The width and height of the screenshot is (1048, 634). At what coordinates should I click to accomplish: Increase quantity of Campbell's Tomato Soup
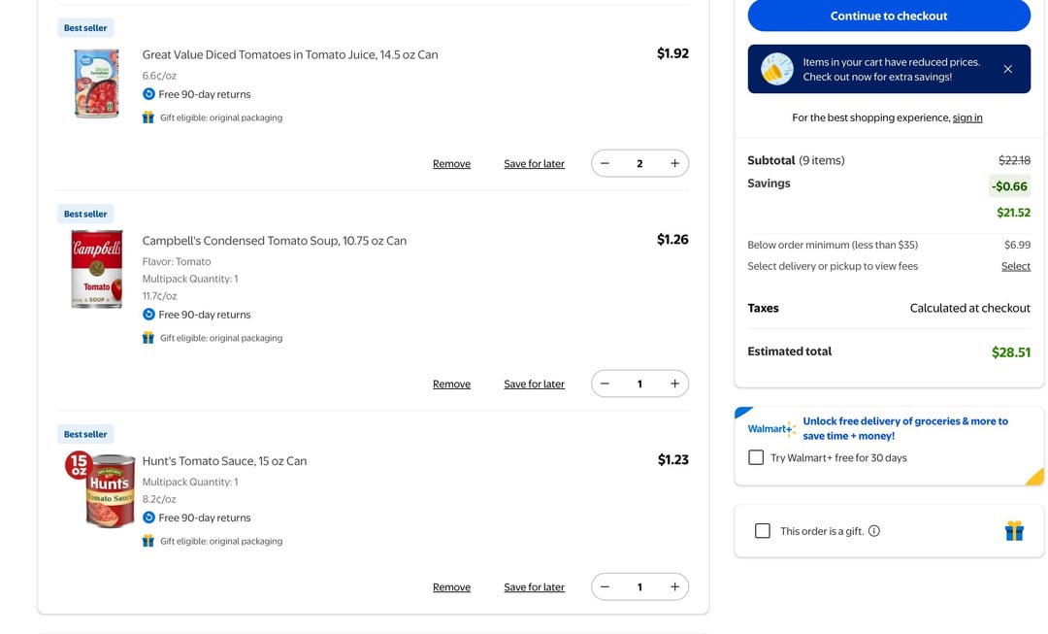(x=675, y=384)
